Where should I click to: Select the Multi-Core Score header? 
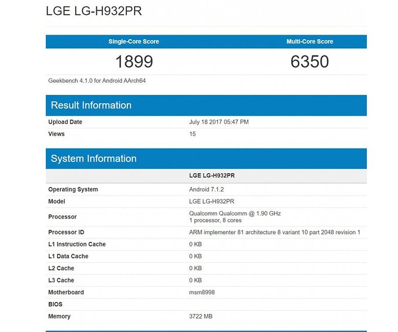pos(309,41)
